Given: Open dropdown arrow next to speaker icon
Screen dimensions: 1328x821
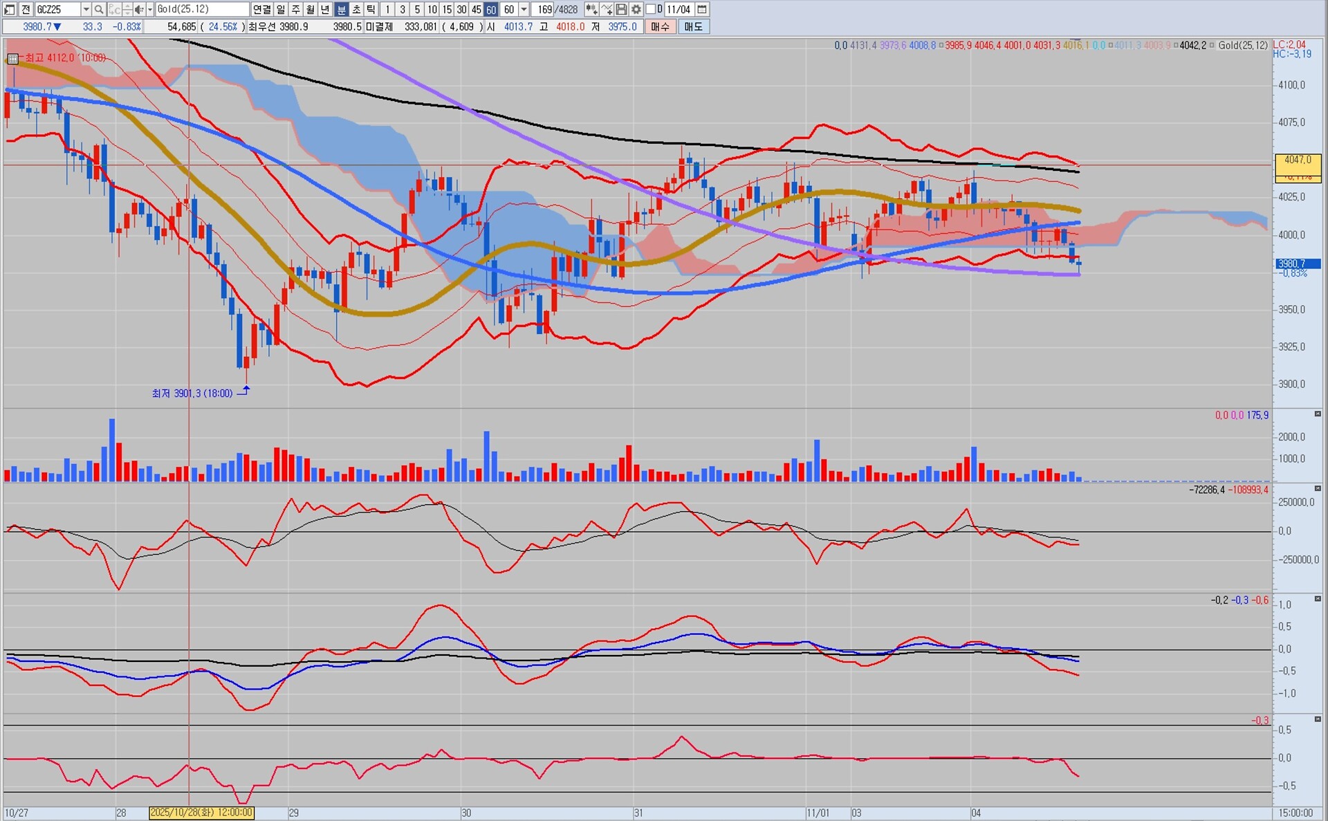Looking at the screenshot, I should (149, 9).
